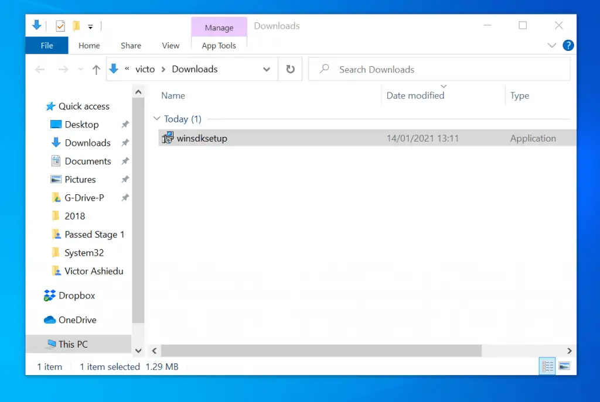Open the ribbon display options dropdown
600x402 pixels.
point(551,45)
